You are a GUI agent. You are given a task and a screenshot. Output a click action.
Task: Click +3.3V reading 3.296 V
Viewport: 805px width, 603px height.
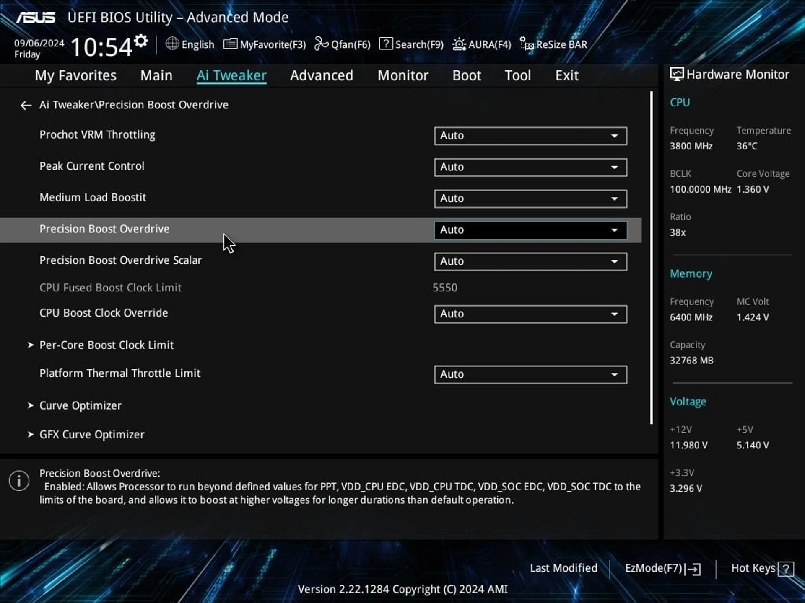686,488
